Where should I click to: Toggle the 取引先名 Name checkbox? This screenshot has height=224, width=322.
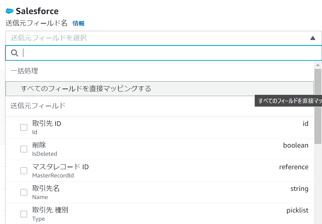(x=24, y=192)
